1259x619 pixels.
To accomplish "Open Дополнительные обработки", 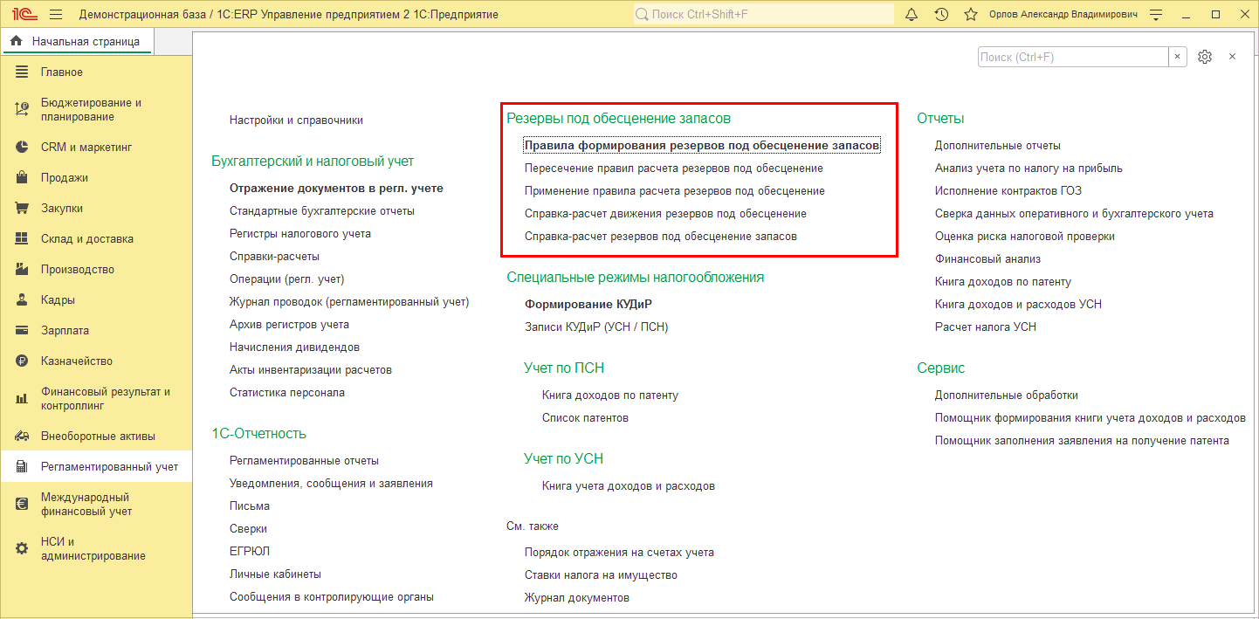I will 1007,395.
